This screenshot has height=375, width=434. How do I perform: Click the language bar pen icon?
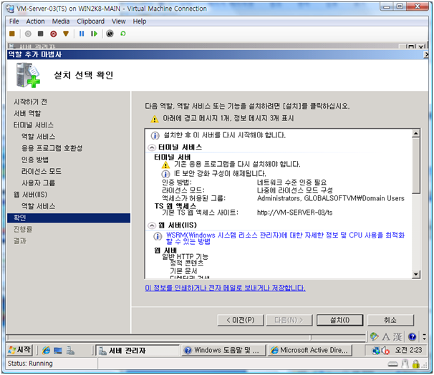(375, 336)
